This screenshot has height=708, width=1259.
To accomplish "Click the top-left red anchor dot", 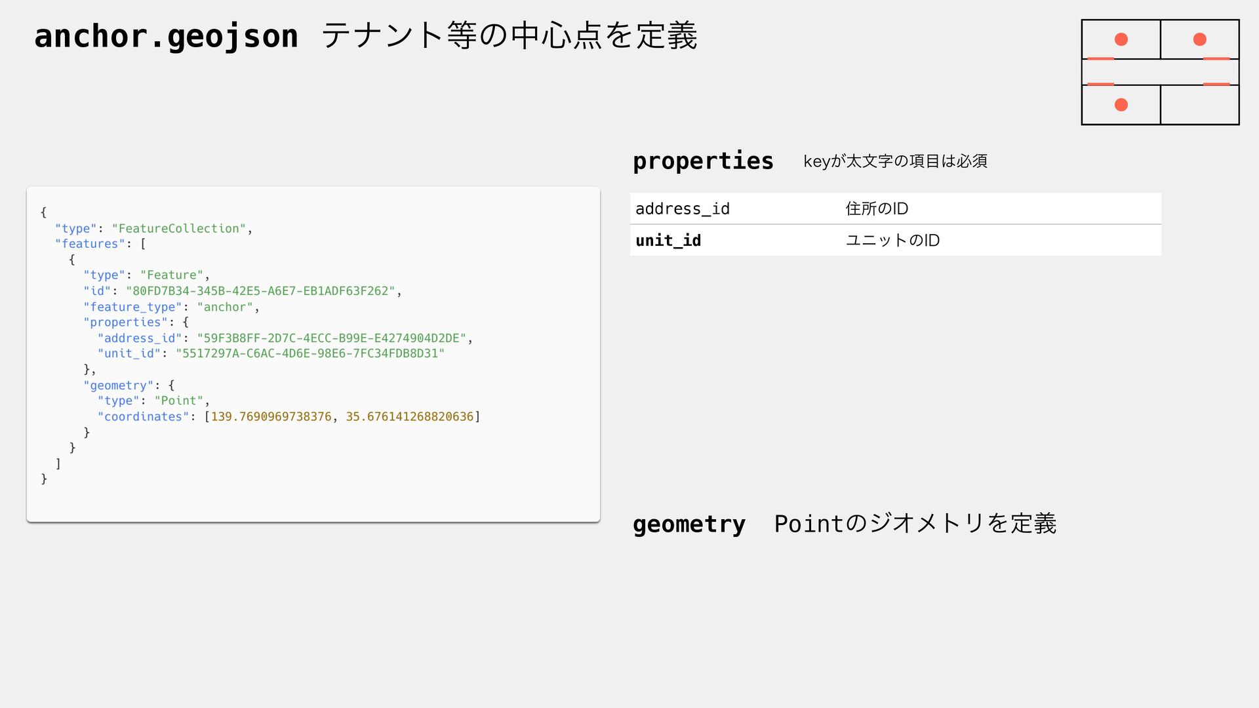I will (1121, 39).
